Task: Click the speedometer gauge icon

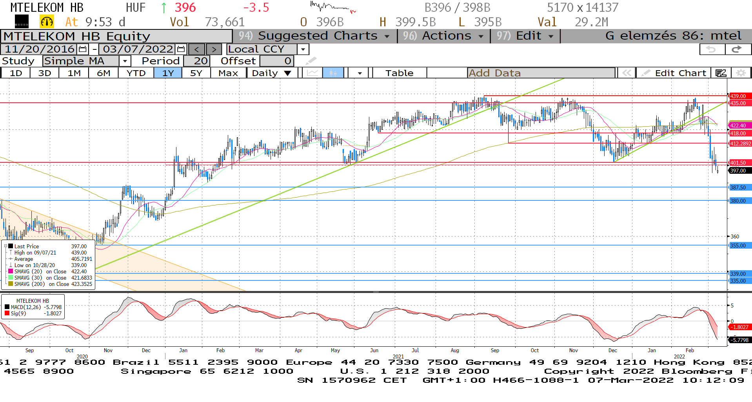Action: click(47, 22)
